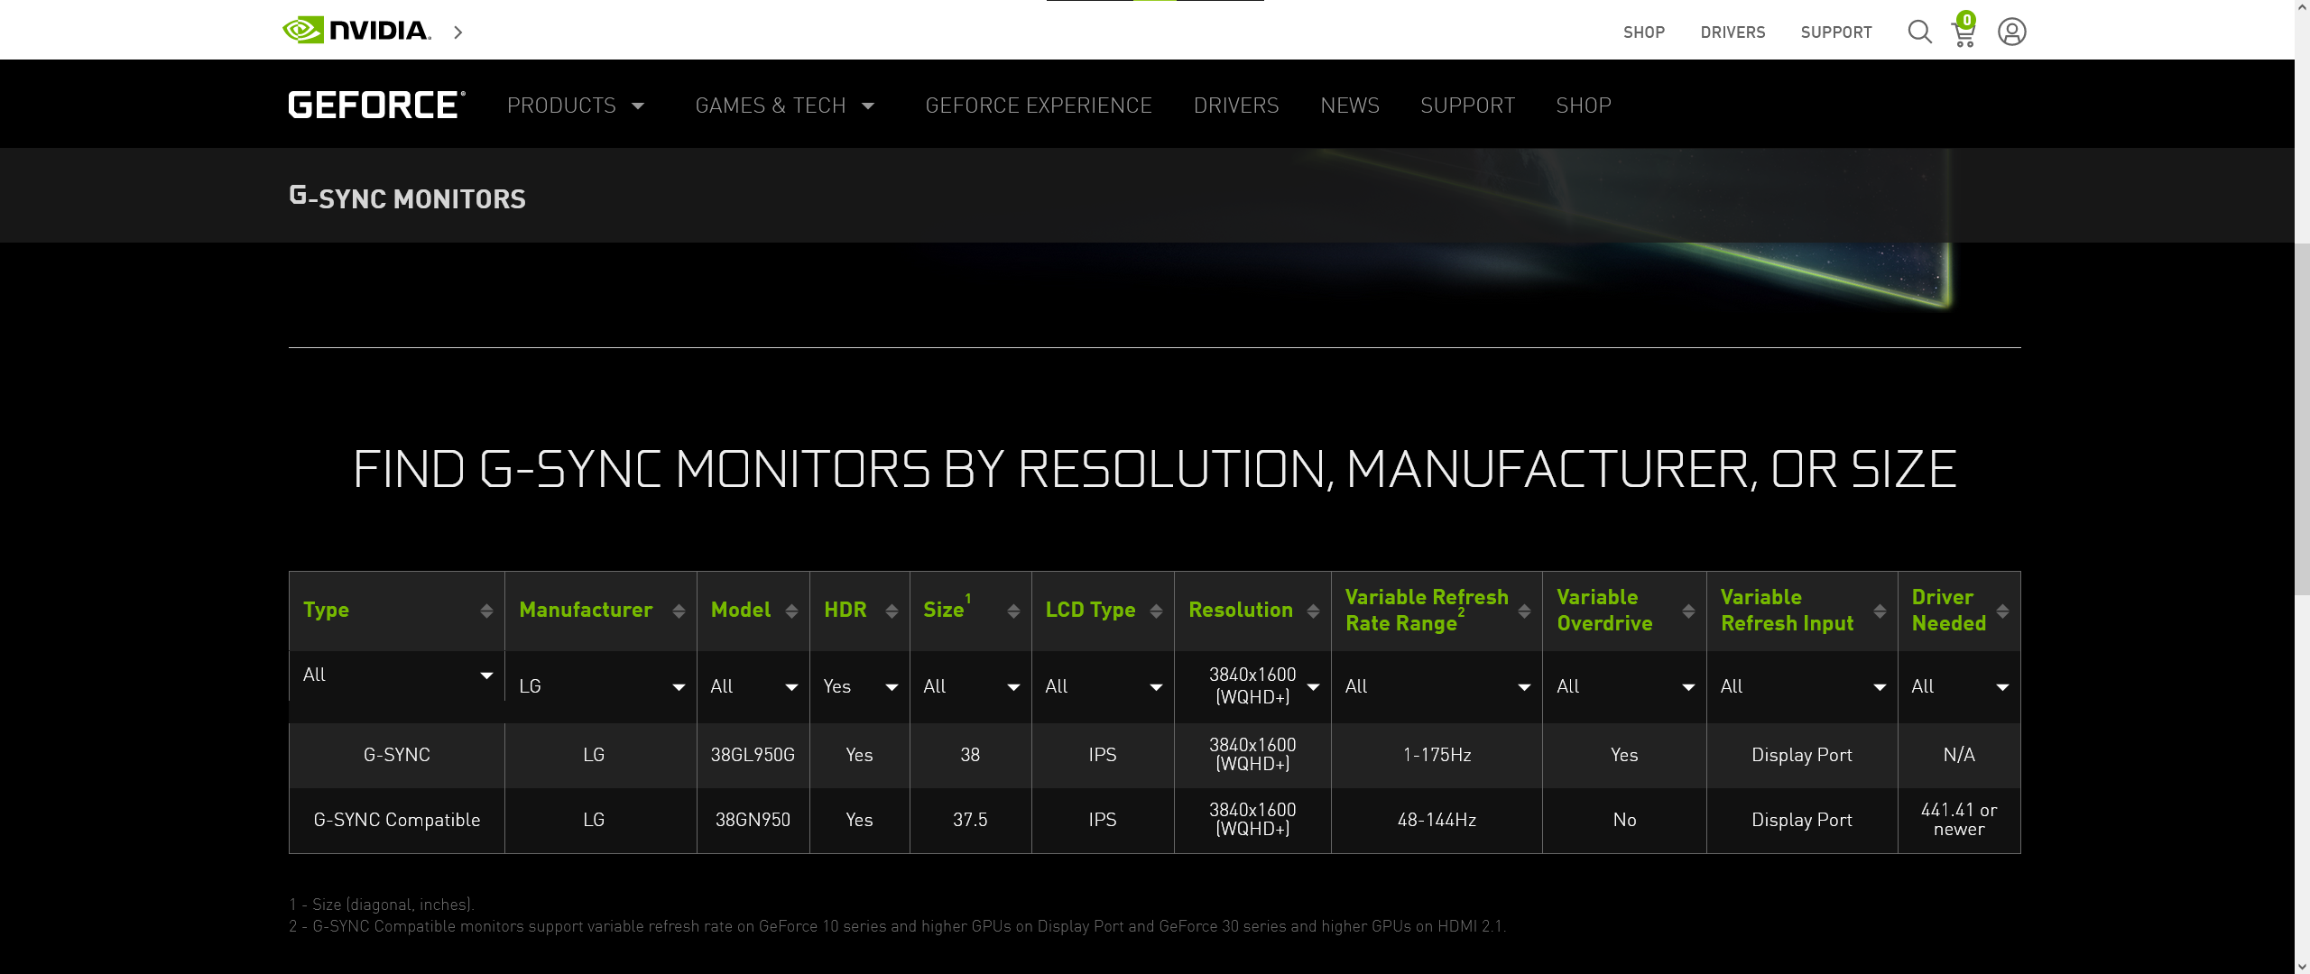Sort by Driver Needed column arrows

click(2002, 611)
